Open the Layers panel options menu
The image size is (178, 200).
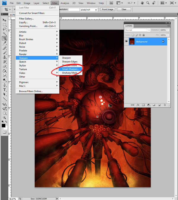168,26
